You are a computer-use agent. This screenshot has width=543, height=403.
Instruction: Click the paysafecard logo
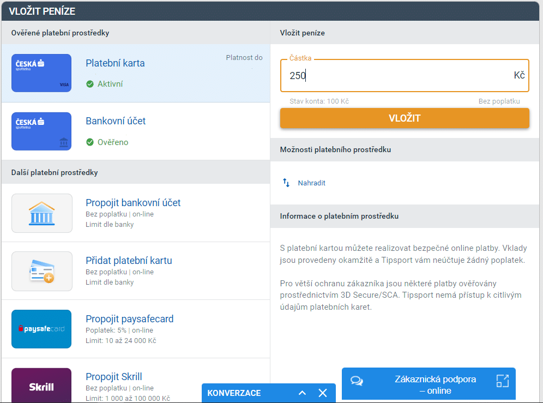click(x=41, y=329)
